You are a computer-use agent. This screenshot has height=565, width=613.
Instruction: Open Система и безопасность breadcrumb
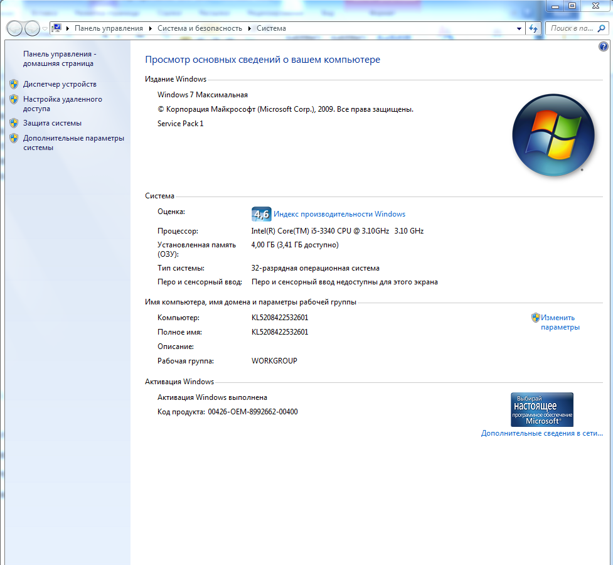200,28
